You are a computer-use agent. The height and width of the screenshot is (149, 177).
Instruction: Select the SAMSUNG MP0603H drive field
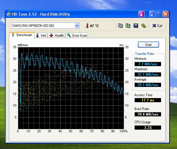click(x=45, y=26)
